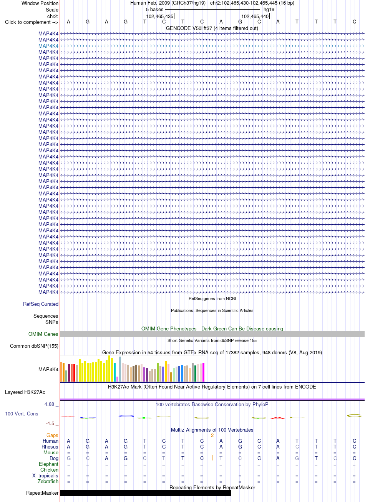Click the hg19 label beside scale bar

coord(269,9)
